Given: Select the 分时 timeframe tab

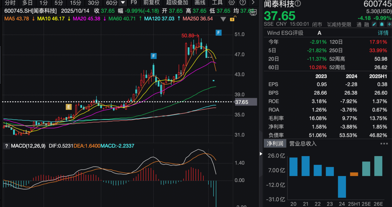Looking at the screenshot, I should point(10,3).
